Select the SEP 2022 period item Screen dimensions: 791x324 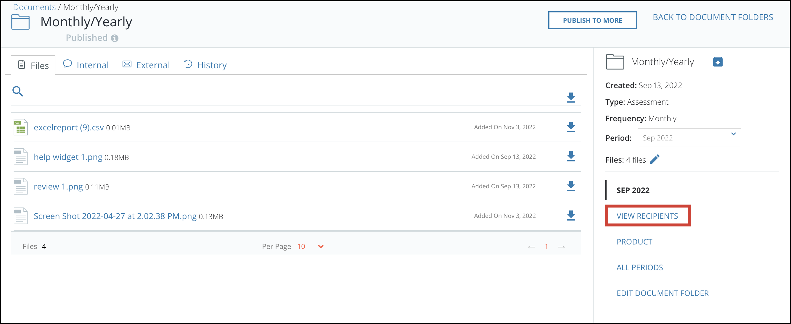click(633, 190)
